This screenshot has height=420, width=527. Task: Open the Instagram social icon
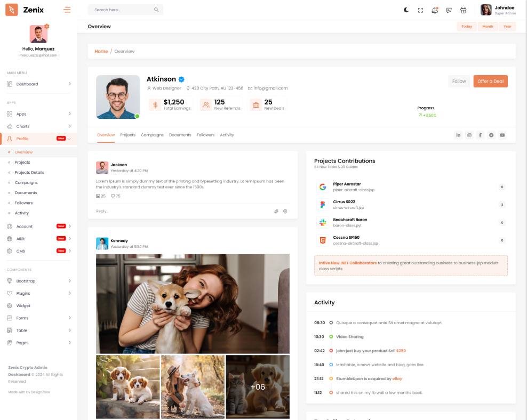pyautogui.click(x=469, y=135)
